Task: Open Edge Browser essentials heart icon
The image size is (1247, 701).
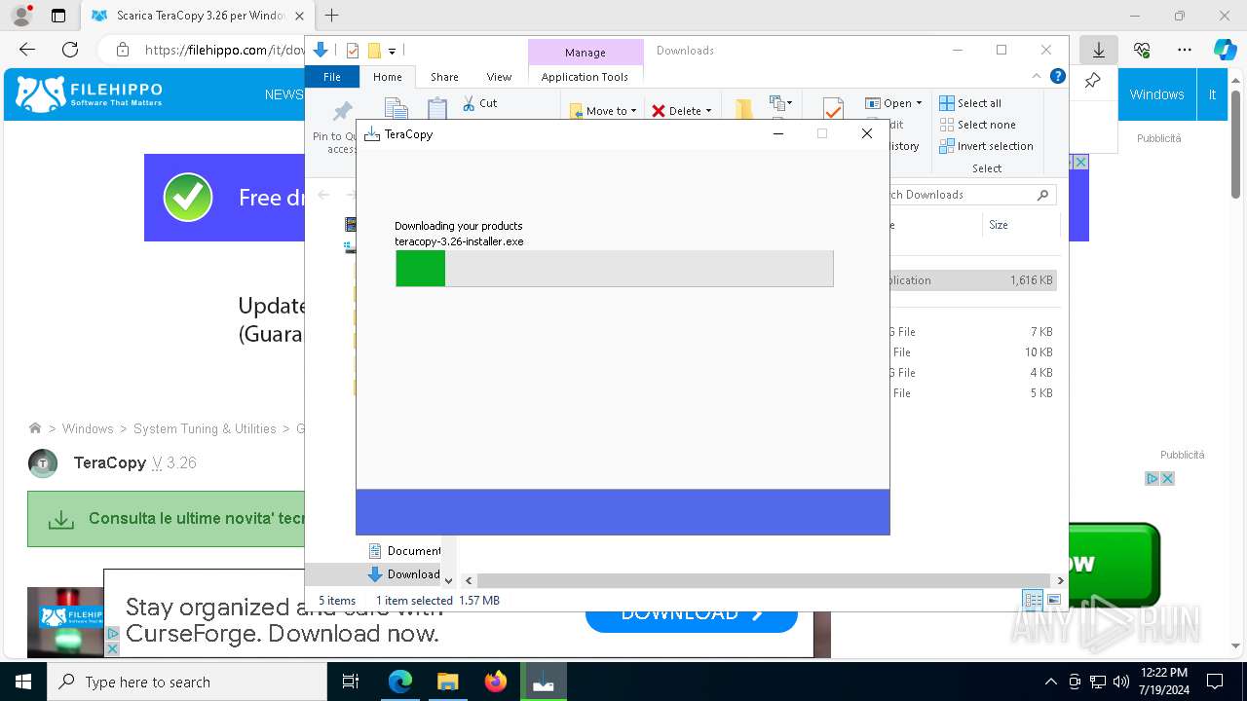Action: pos(1142,50)
